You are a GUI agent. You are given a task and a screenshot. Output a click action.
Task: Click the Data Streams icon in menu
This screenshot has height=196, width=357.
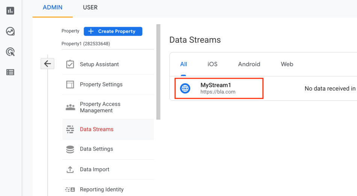coord(70,129)
